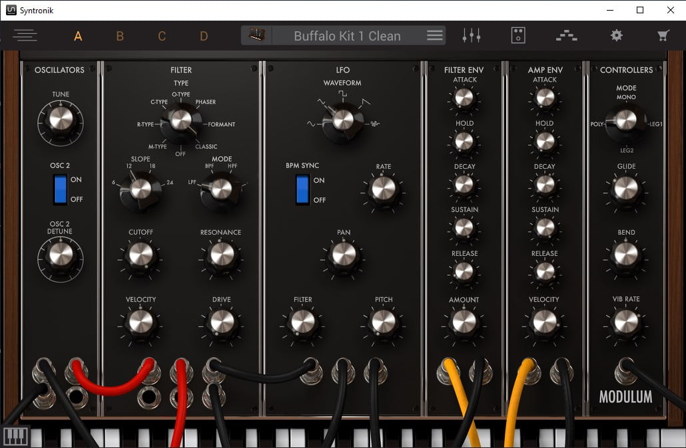The image size is (686, 448).
Task: Open the hamburger menu in top-left
Action: [x=25, y=35]
